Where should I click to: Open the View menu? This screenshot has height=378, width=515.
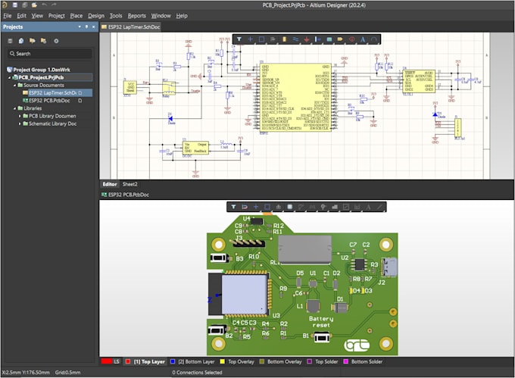[37, 16]
